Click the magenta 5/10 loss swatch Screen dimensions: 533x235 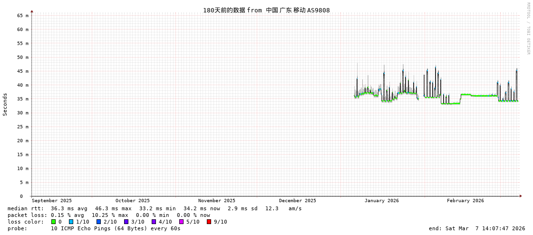point(181,222)
